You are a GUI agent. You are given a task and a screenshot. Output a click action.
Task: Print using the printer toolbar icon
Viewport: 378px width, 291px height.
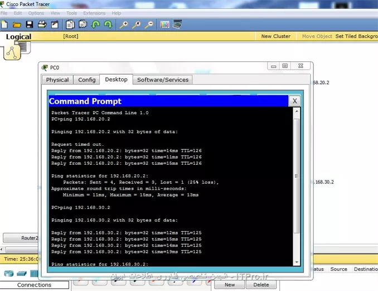42,25
